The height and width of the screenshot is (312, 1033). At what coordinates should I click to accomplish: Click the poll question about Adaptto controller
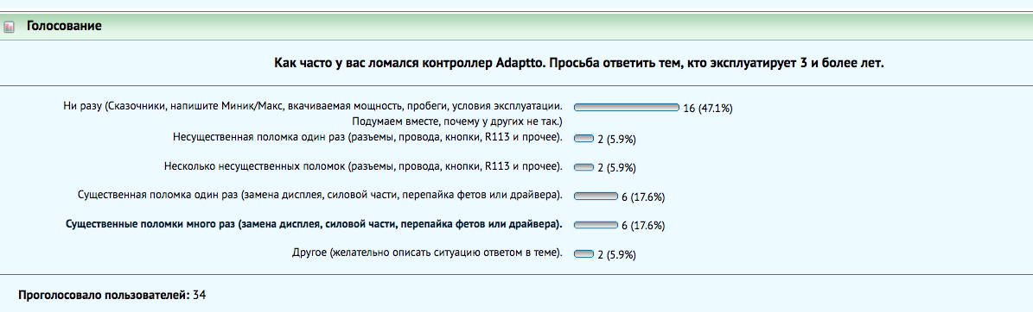[x=578, y=64]
